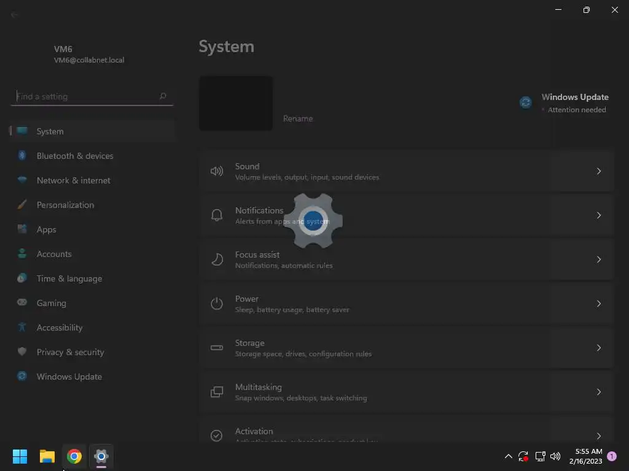The height and width of the screenshot is (471, 629).
Task: Click the device image thumbnail
Action: click(236, 103)
